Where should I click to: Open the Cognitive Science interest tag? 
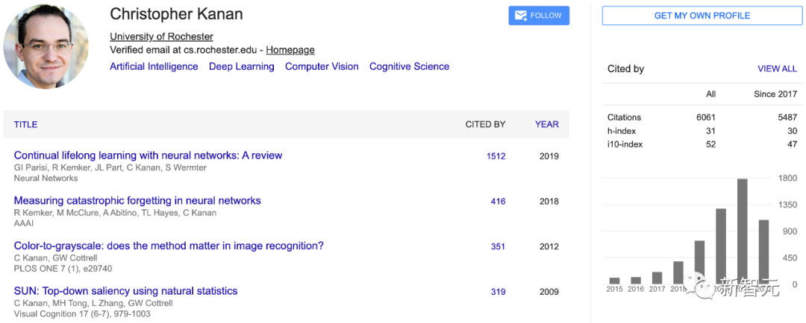[409, 66]
